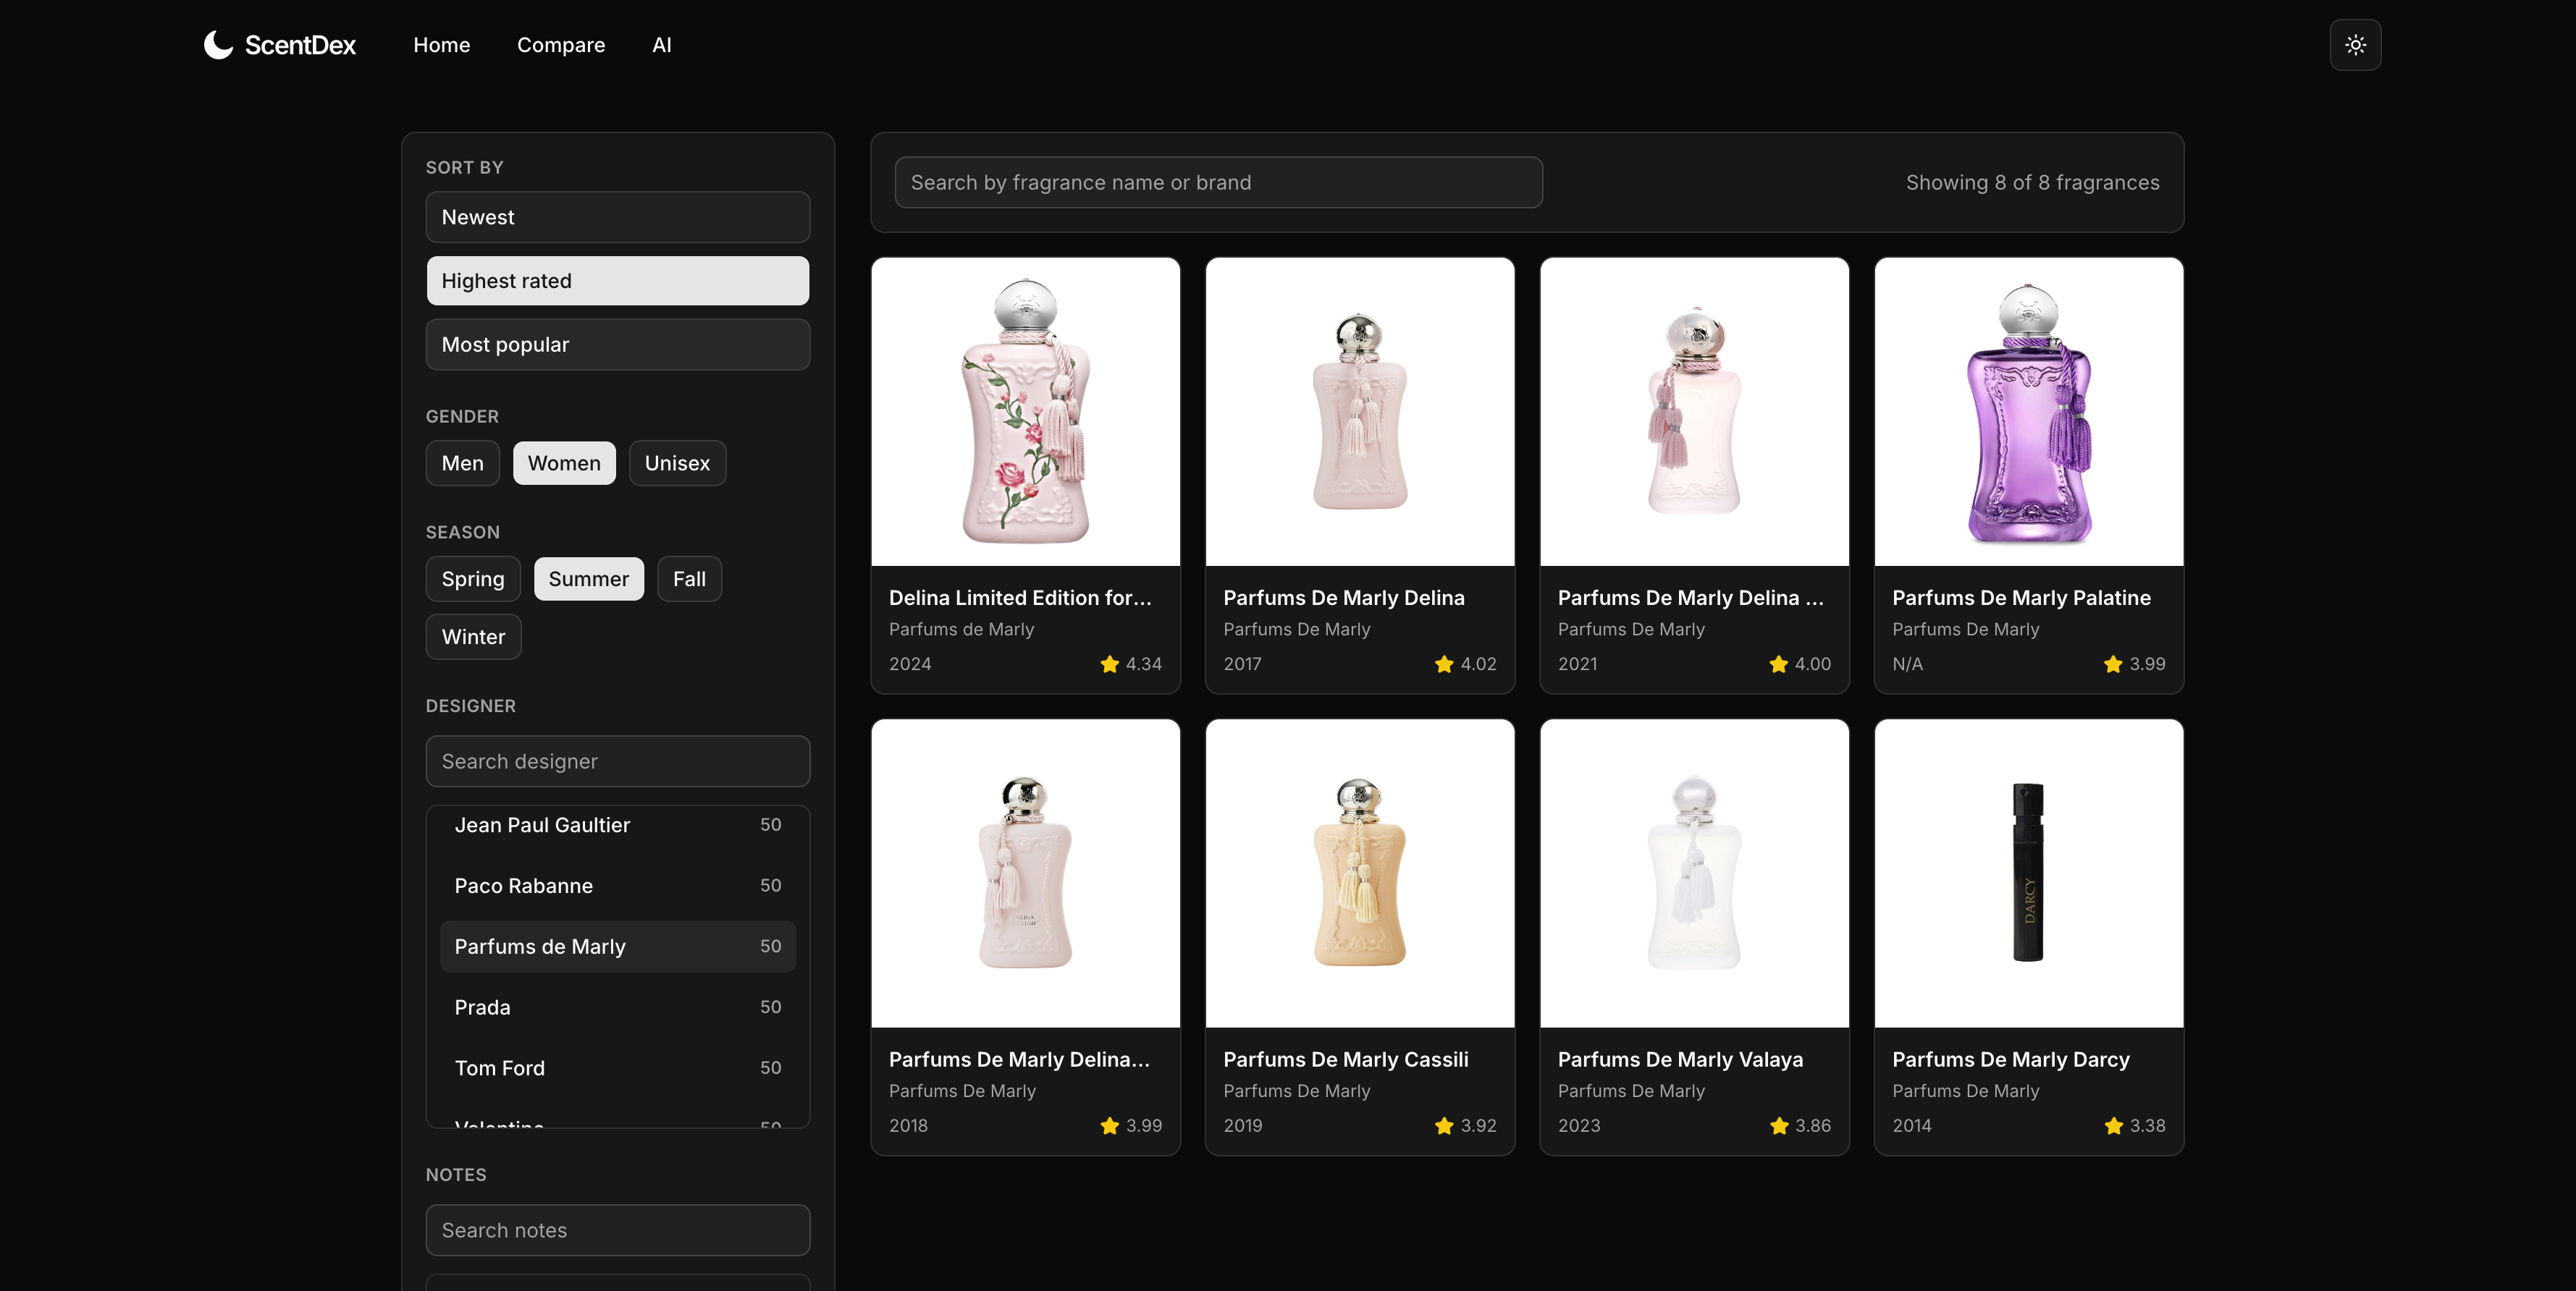2576x1291 pixels.
Task: Go to the AI nav item
Action: tap(661, 45)
